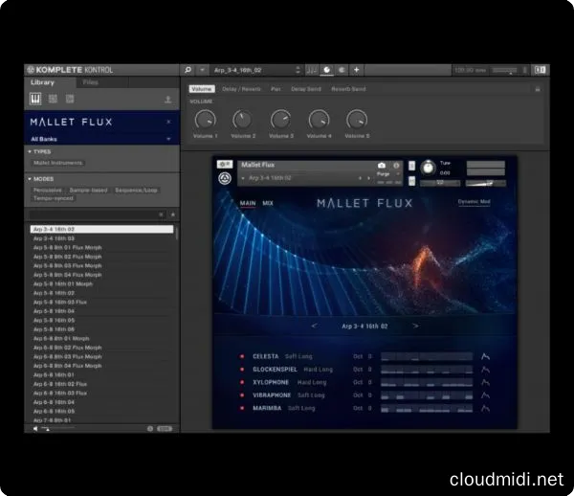Click the Volume 1 knob
Image resolution: width=574 pixels, height=496 pixels.
[x=206, y=120]
